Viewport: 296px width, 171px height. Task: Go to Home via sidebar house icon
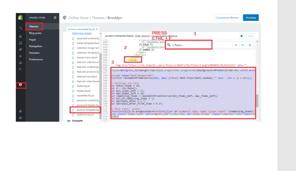[20, 36]
